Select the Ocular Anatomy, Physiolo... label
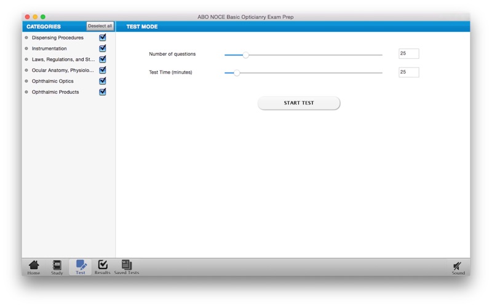This screenshot has height=307, width=492. pos(63,70)
